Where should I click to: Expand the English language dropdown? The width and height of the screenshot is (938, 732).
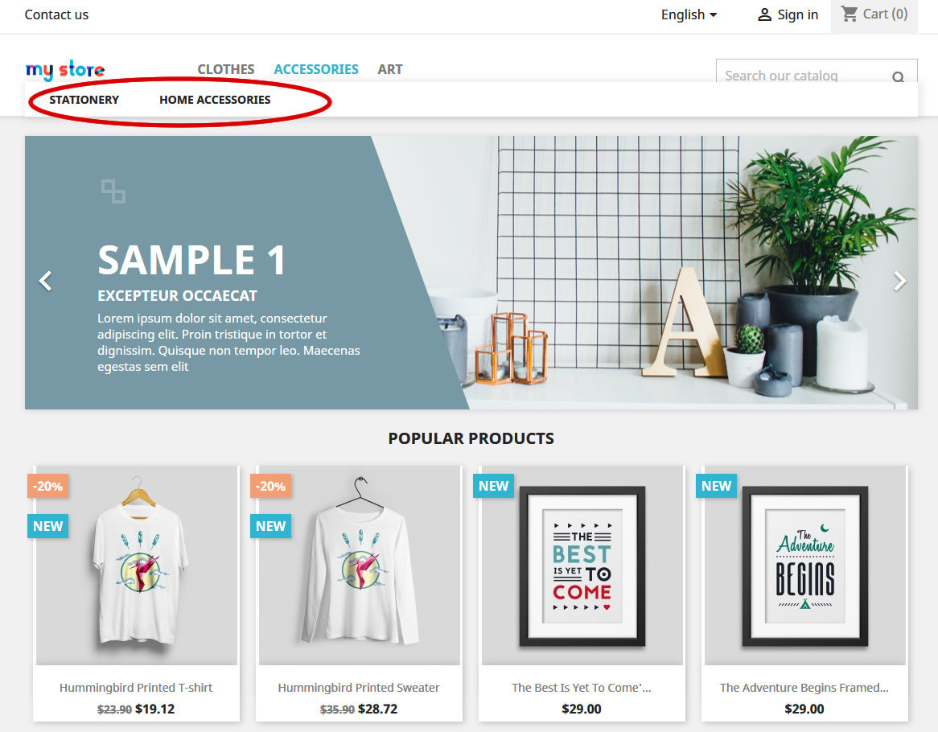[x=689, y=15]
